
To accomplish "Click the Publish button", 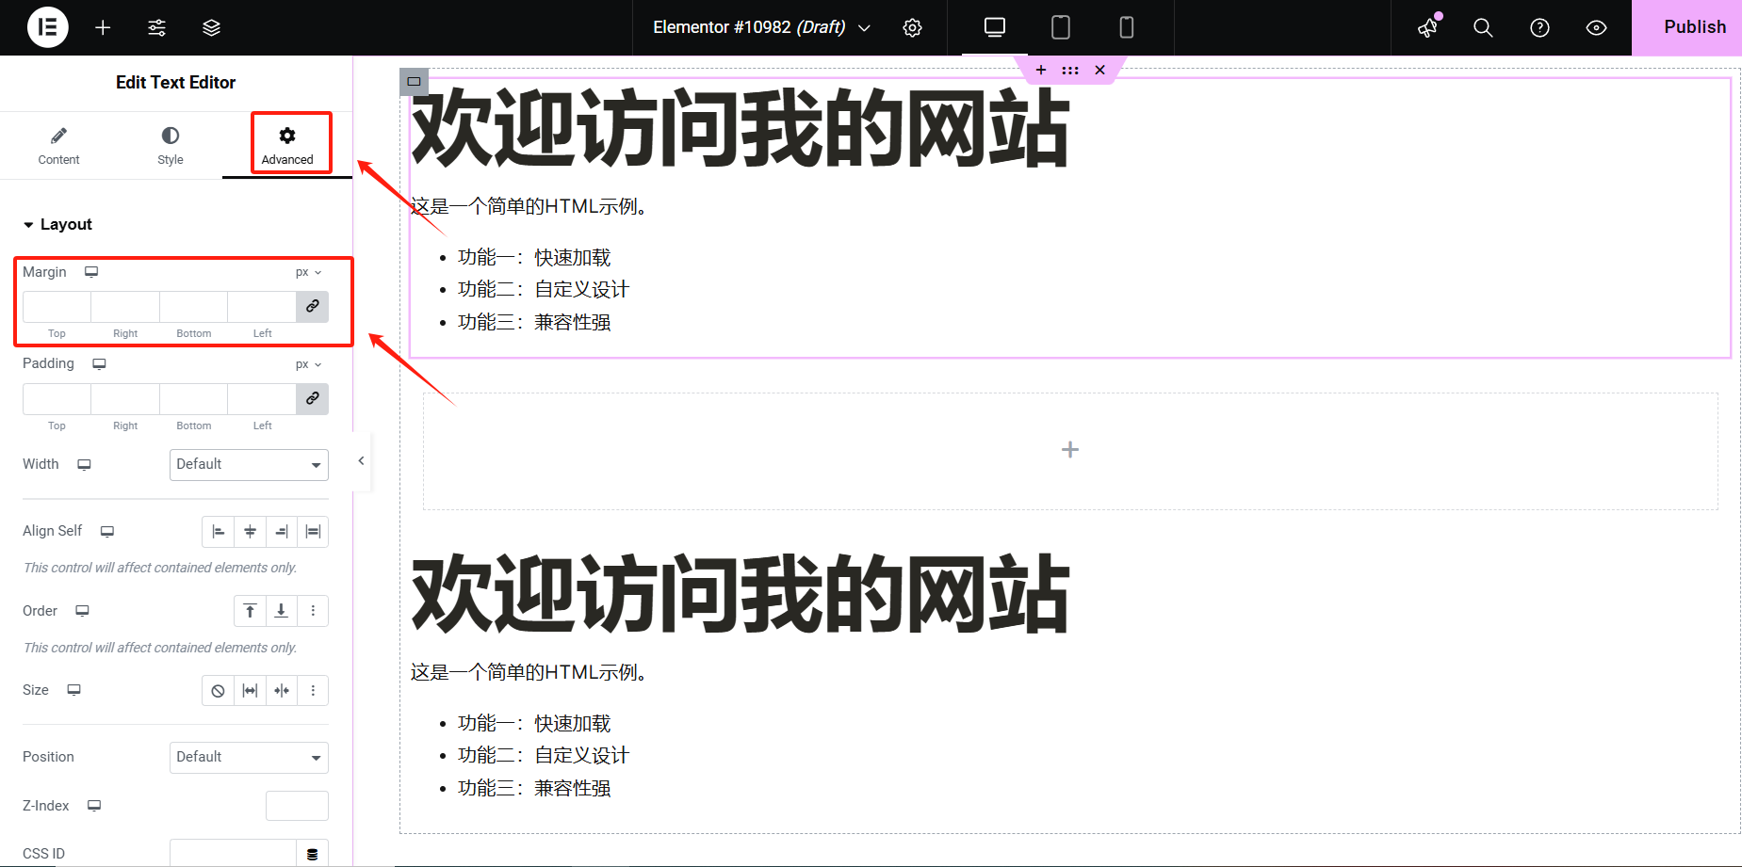I will point(1693,27).
